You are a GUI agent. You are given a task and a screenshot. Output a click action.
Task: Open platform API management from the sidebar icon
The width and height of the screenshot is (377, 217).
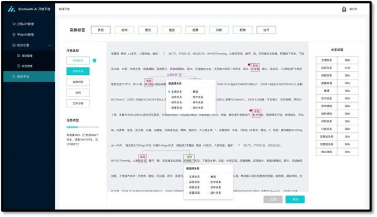[14, 35]
